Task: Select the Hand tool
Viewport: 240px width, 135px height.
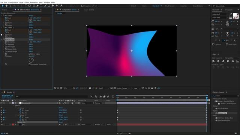Action: pyautogui.click(x=6, y=6)
